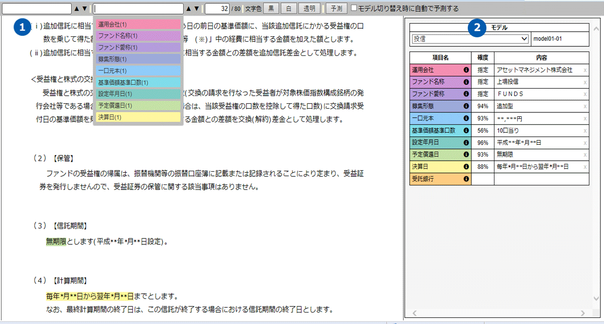
Task: Choose 白 text color button
Action: click(289, 9)
